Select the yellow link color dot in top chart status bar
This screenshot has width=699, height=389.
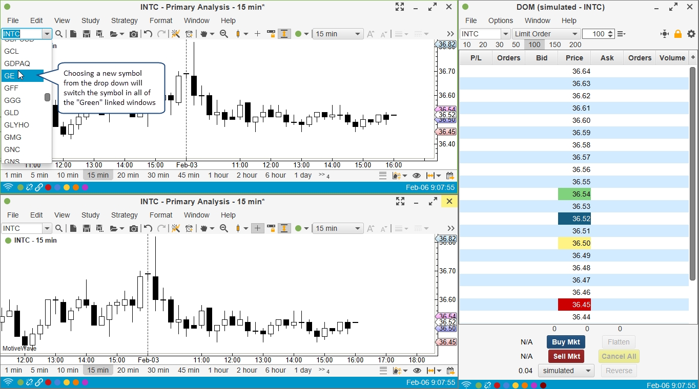pos(67,187)
